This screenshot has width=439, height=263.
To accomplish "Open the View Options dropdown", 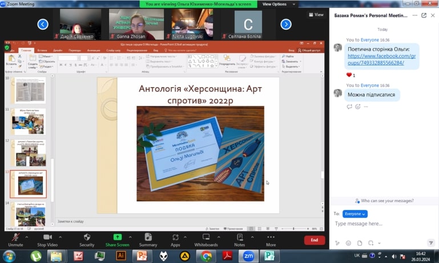I will tap(279, 4).
